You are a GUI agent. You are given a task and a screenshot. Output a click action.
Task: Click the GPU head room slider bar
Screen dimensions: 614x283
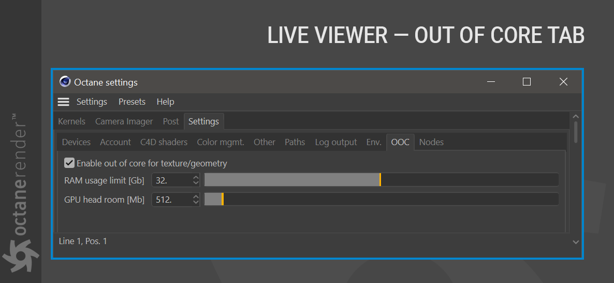click(382, 200)
